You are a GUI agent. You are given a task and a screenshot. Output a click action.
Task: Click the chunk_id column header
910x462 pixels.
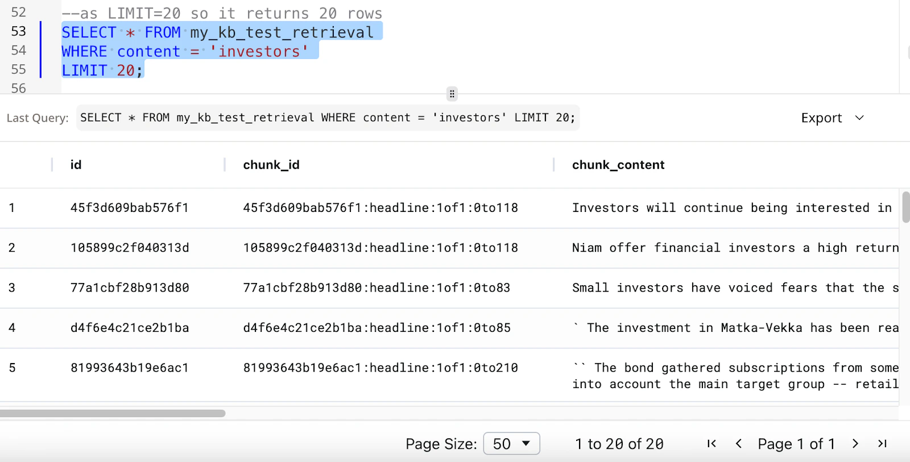[271, 165]
